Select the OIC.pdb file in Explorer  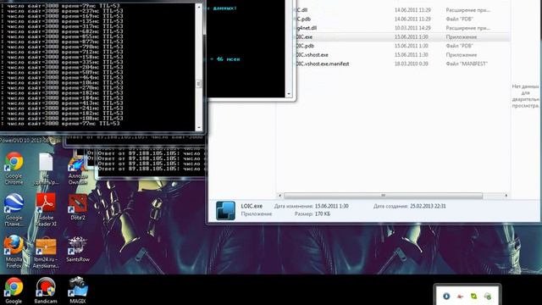(x=305, y=46)
